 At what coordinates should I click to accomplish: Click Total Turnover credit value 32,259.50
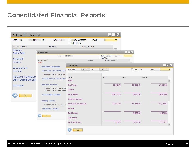pos(136,113)
